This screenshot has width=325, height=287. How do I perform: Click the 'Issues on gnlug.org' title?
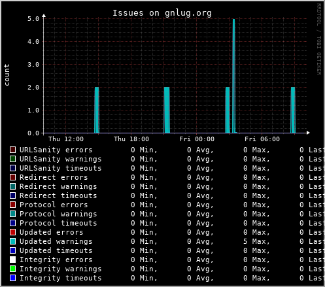coord(162,13)
